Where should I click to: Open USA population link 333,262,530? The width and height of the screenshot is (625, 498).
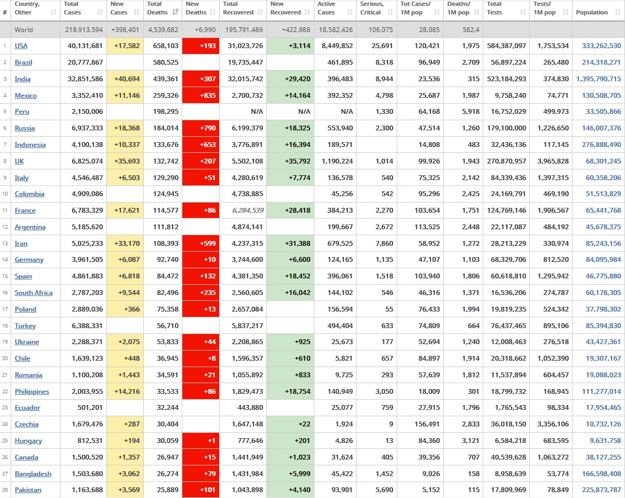pos(601,46)
